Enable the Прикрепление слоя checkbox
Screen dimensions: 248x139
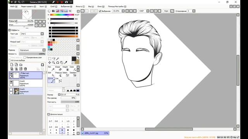[x=25, y=58]
